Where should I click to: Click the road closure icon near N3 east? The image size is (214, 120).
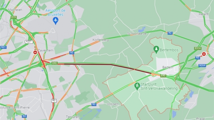204,54
